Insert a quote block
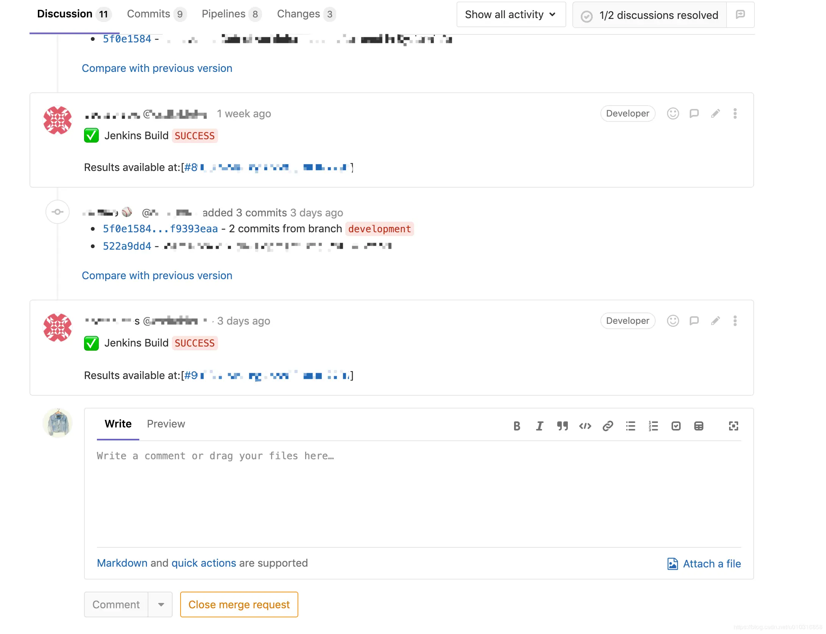Screen dimensions: 826x634 [x=562, y=426]
